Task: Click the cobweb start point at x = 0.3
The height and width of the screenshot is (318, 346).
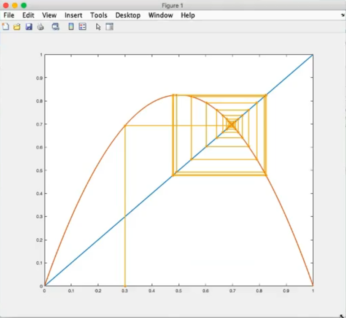Action: tap(125, 286)
